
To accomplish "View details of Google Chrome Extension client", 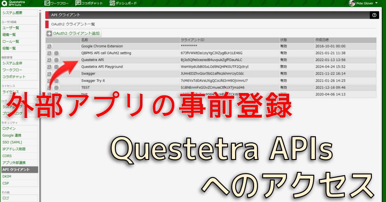I will coord(49,46).
